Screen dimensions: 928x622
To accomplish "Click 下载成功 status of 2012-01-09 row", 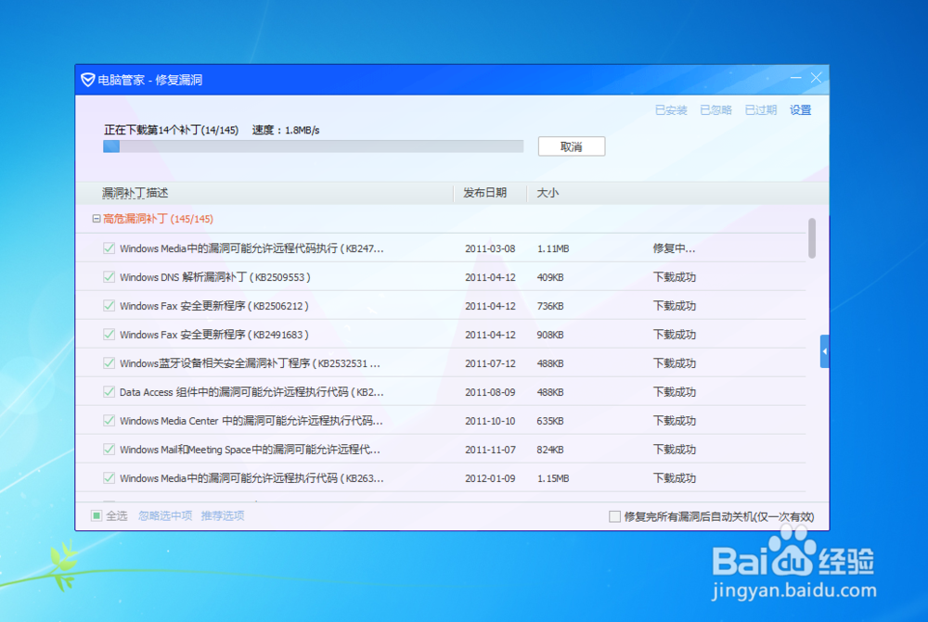I will (675, 477).
